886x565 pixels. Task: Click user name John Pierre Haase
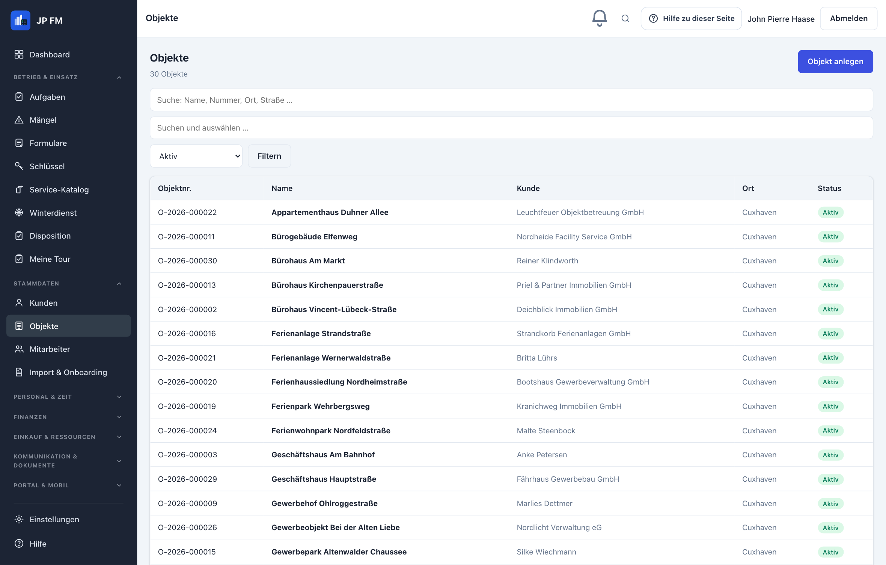(781, 19)
